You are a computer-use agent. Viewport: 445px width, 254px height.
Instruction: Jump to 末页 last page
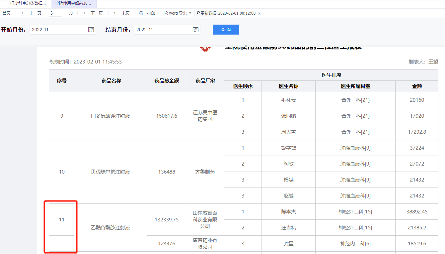pyautogui.click(x=125, y=13)
